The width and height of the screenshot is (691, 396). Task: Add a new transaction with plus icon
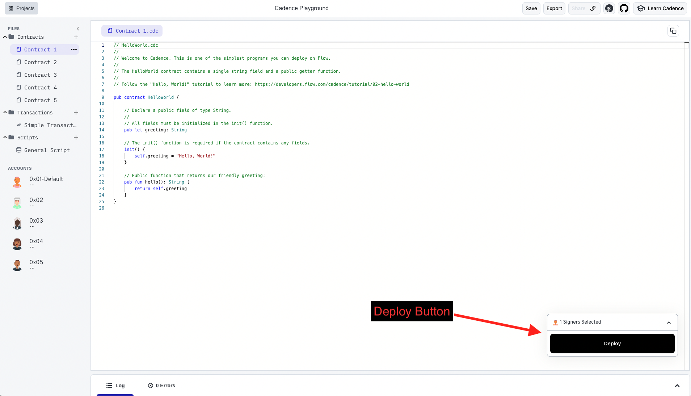tap(76, 113)
